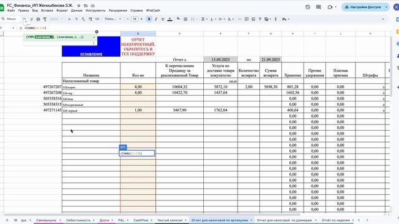
Task: Open the text color picker
Action: (x=170, y=19)
